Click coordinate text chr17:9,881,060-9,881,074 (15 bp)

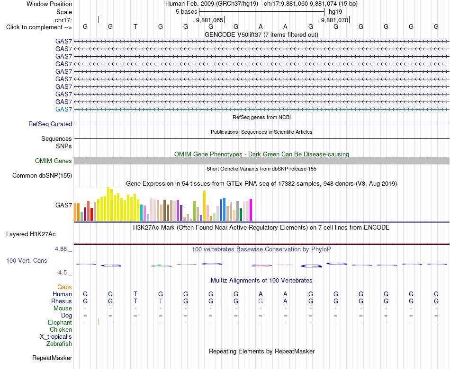click(311, 4)
